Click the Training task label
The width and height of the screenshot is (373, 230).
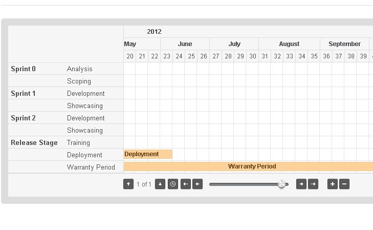pyautogui.click(x=78, y=142)
